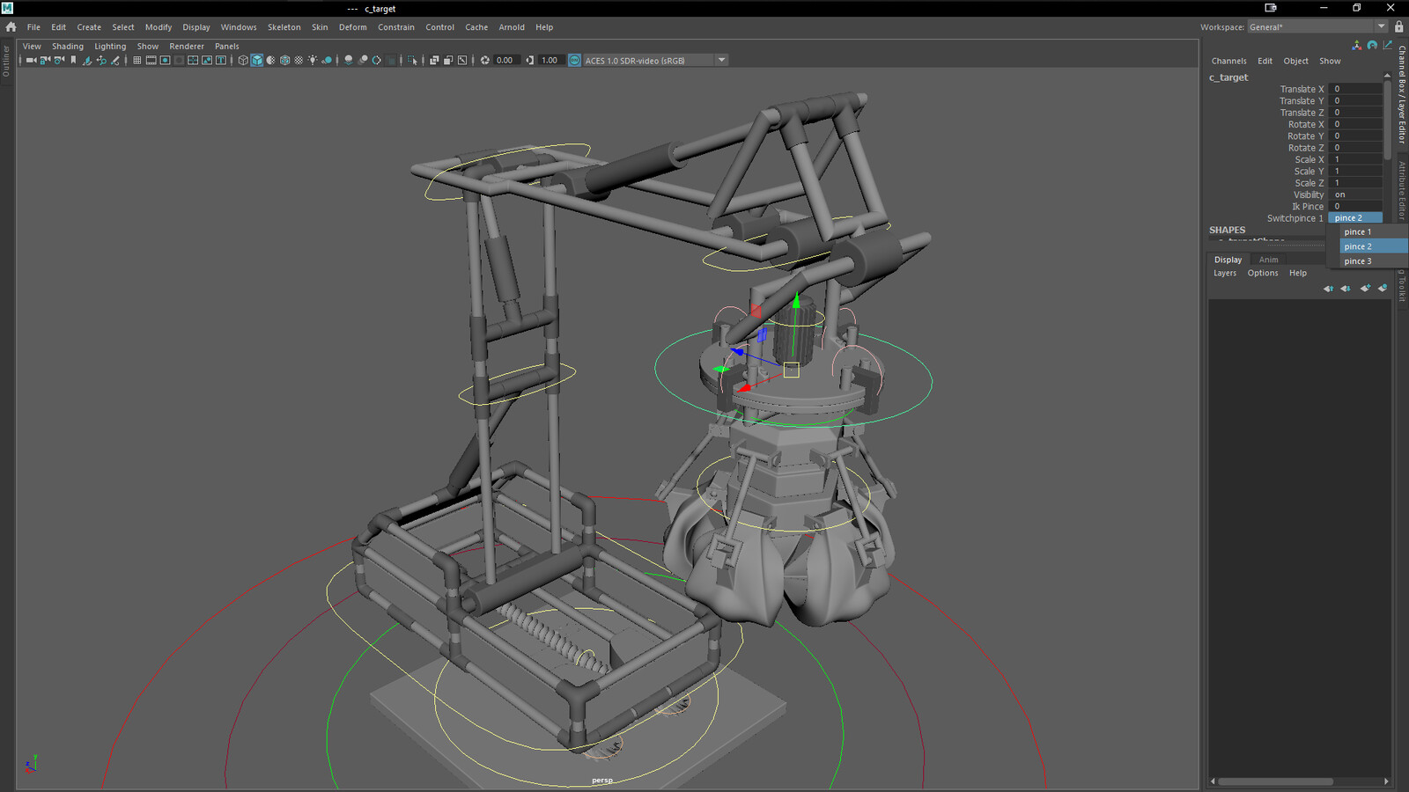
Task: Click the camera Bookmarks icon
Action: pos(73,60)
